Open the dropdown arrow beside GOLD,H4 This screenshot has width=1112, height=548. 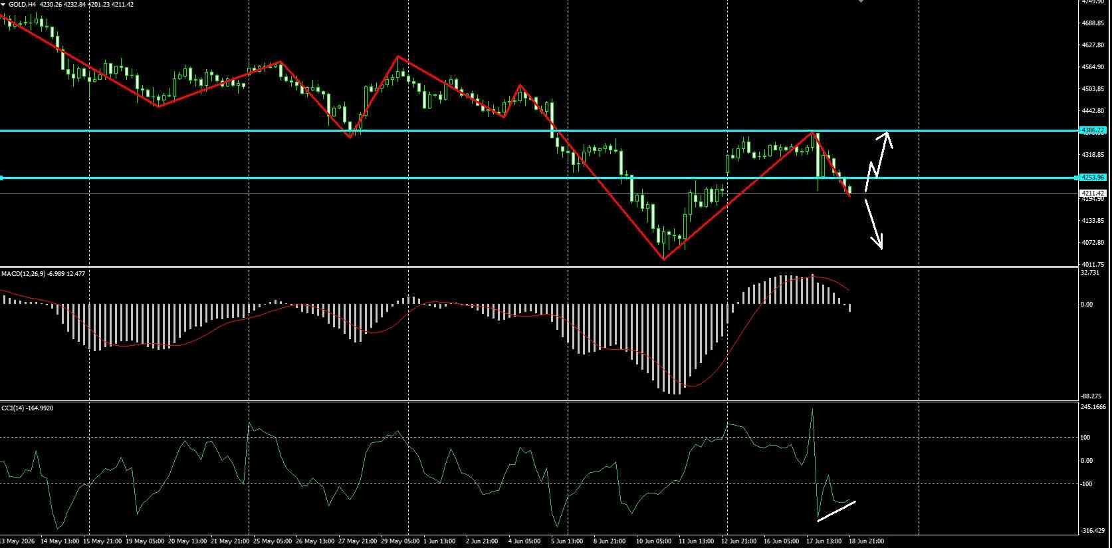point(3,4)
